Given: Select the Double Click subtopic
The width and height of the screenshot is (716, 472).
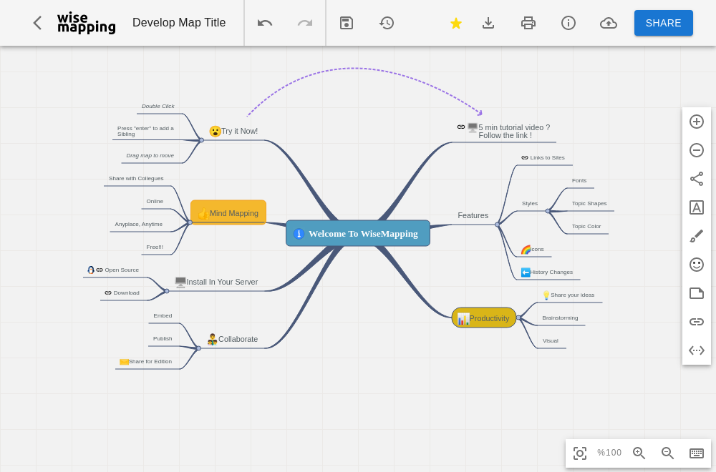Looking at the screenshot, I should (158, 107).
